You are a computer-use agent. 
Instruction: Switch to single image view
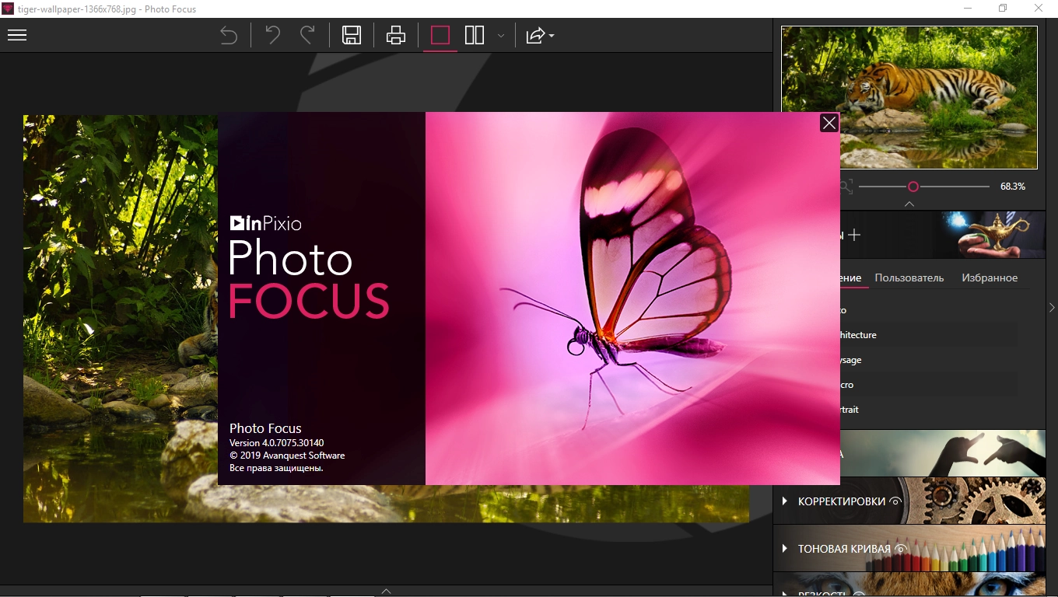coord(440,36)
